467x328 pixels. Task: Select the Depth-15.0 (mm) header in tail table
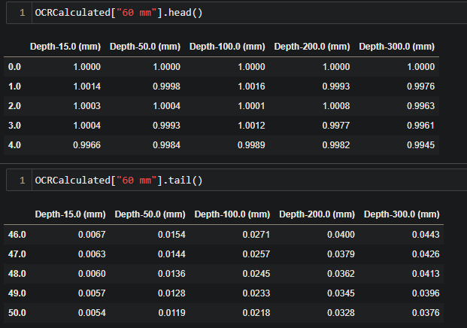coord(70,214)
